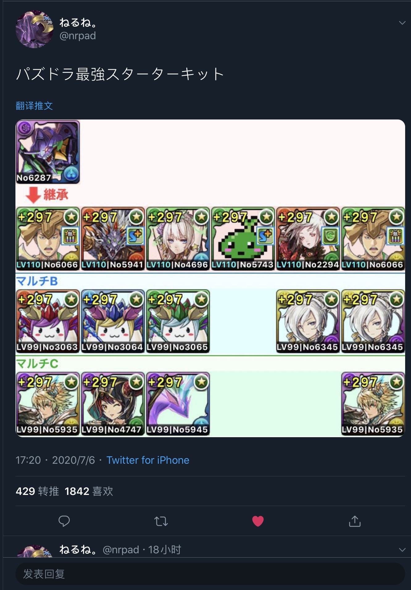View the 1842 喜欢 likes list
This screenshot has width=411, height=590.
89,491
